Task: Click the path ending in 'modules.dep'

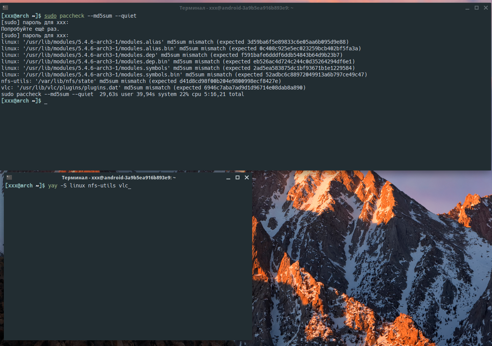Action: (x=90, y=55)
